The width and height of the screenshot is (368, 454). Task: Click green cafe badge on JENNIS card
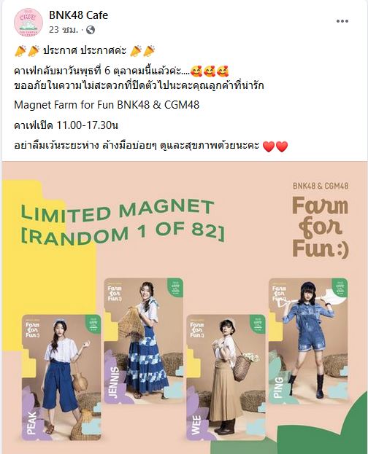click(x=175, y=288)
